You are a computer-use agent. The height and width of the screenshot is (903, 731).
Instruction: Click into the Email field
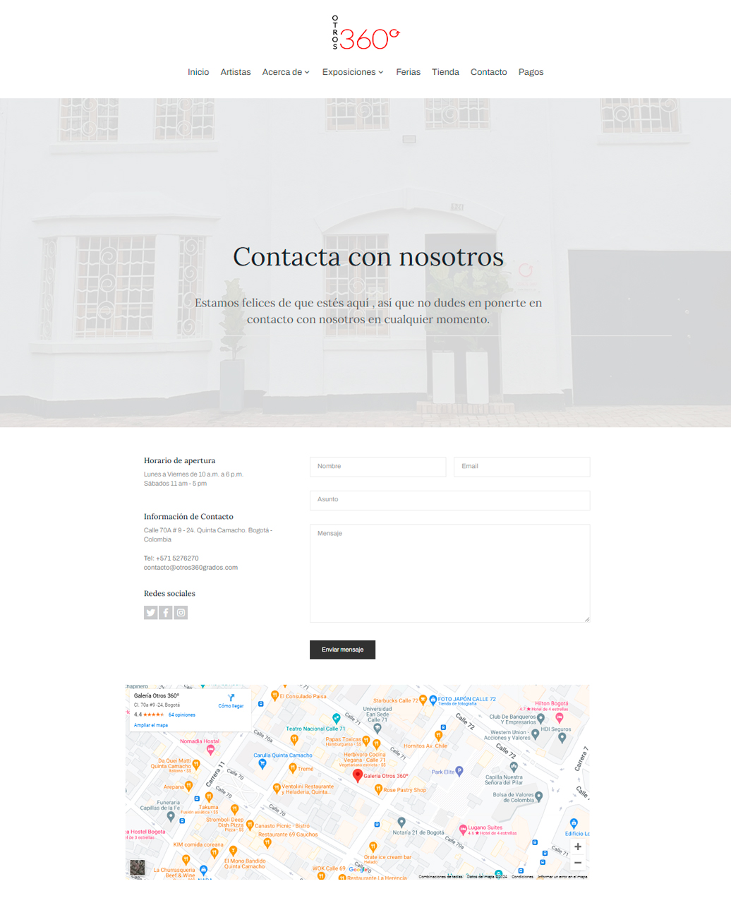coord(521,467)
